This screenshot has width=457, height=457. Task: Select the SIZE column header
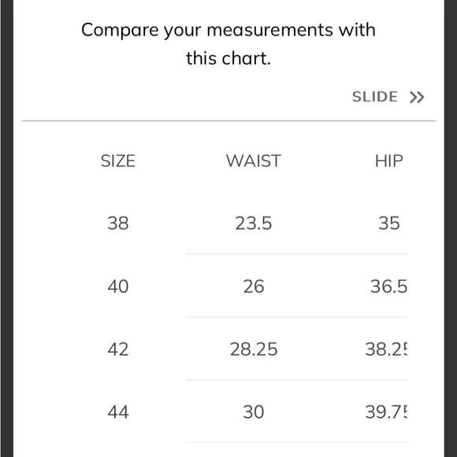pos(118,161)
